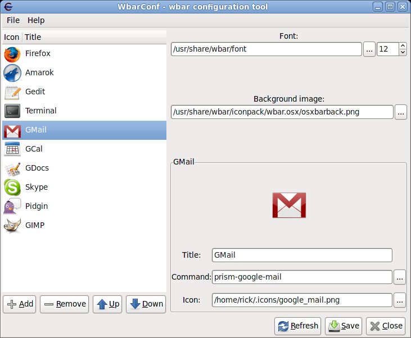Click the Icon column header
This screenshot has width=411, height=338.
point(12,37)
